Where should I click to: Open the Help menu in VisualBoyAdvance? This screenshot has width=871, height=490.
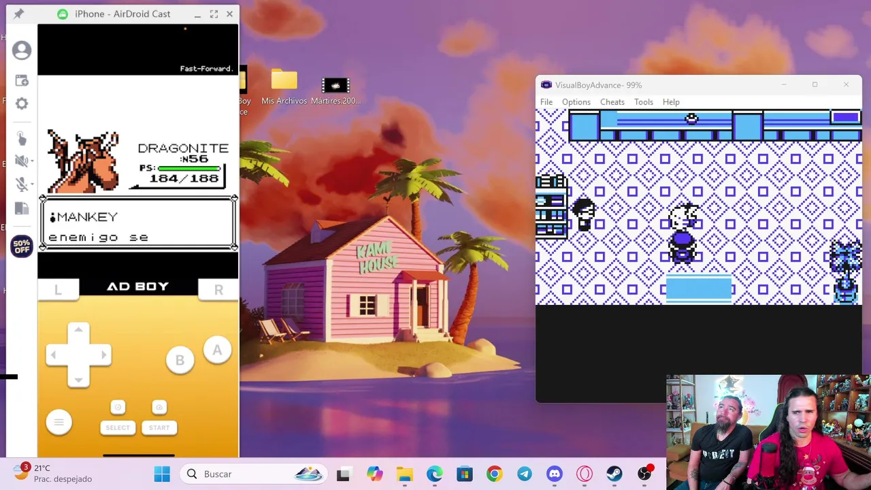(671, 102)
